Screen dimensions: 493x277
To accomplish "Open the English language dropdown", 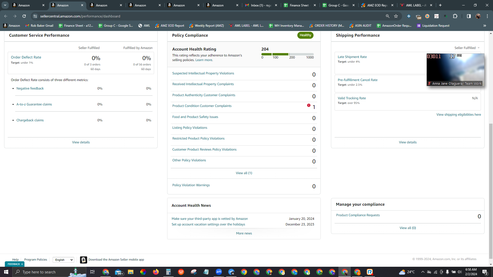I will click(63, 260).
